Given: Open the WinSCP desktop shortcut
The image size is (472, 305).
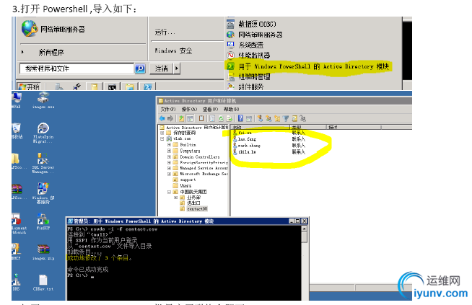Looking at the screenshot, I should click(43, 221).
